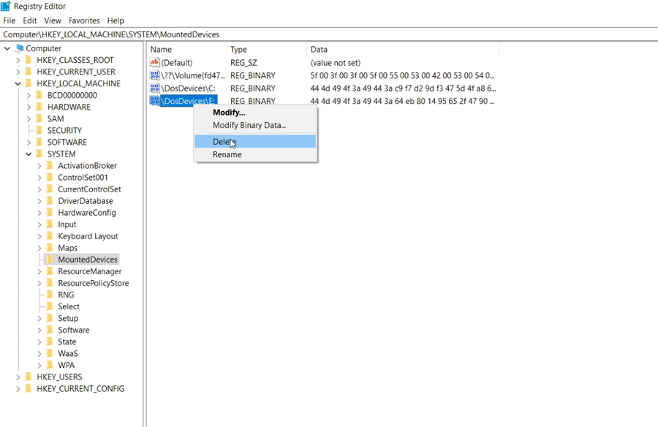The width and height of the screenshot is (658, 427).
Task: Click binary value icon for \??\Volume entry
Action: [x=154, y=75]
